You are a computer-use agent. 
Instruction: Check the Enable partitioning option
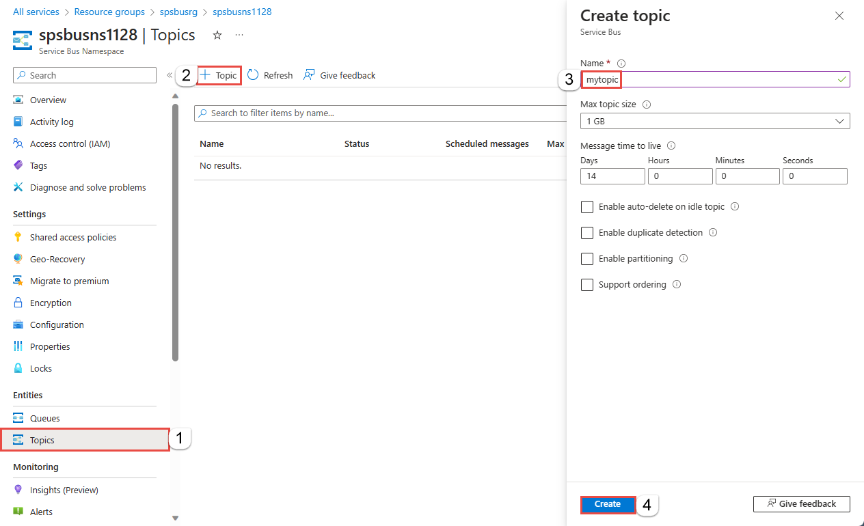tap(587, 259)
